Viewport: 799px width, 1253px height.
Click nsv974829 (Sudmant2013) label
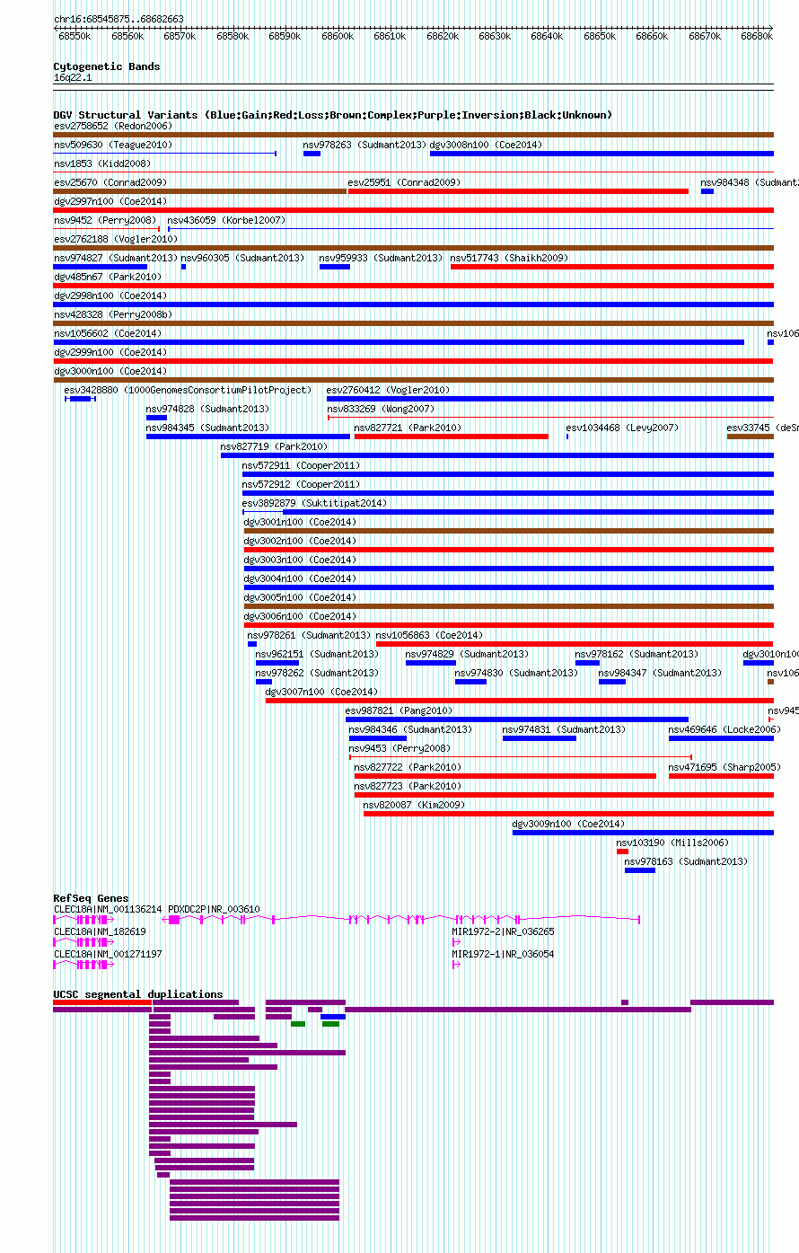point(467,654)
